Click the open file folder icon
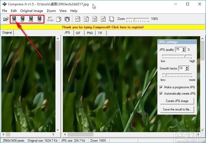The height and width of the screenshot is (143, 206). pyautogui.click(x=6, y=19)
